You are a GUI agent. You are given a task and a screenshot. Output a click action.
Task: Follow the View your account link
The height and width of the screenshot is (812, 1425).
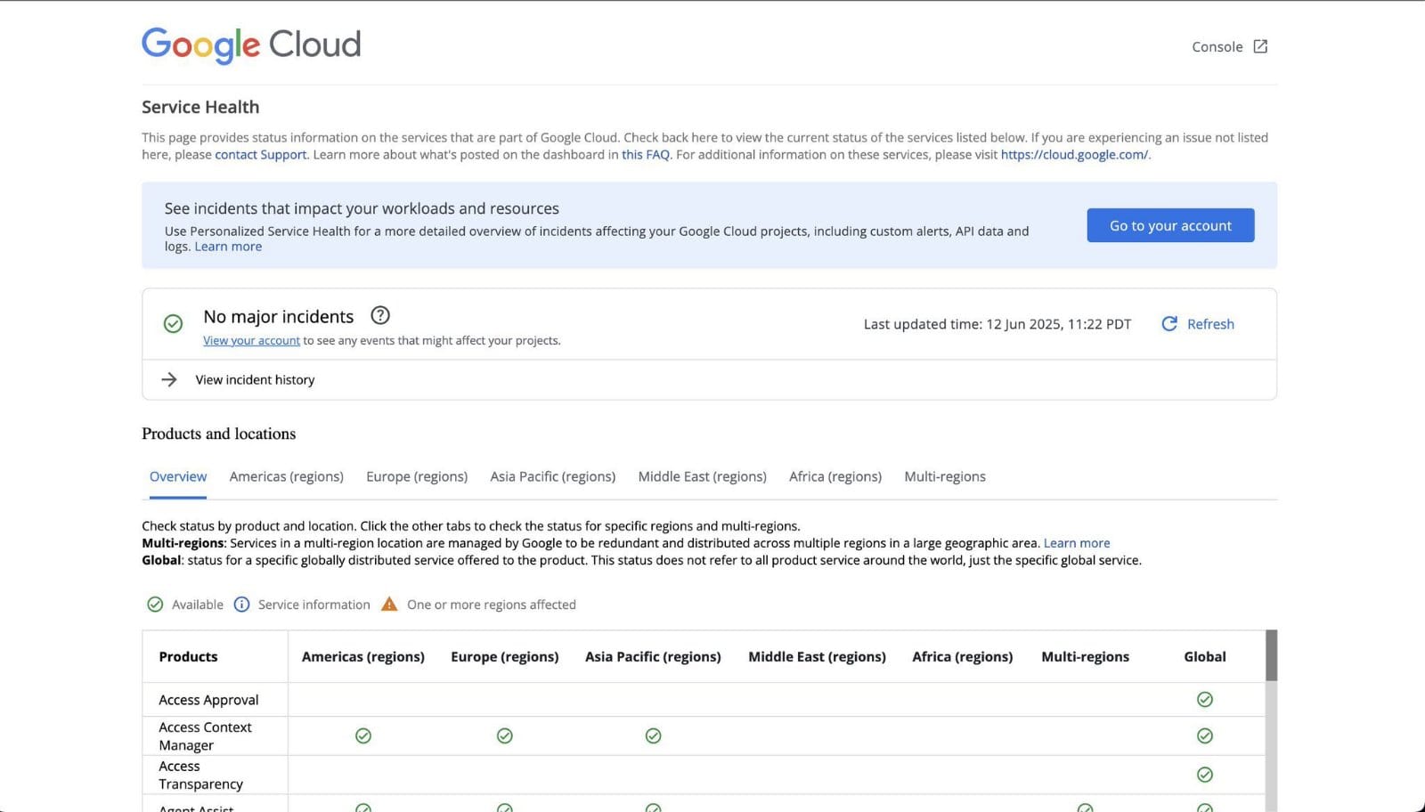pos(251,341)
